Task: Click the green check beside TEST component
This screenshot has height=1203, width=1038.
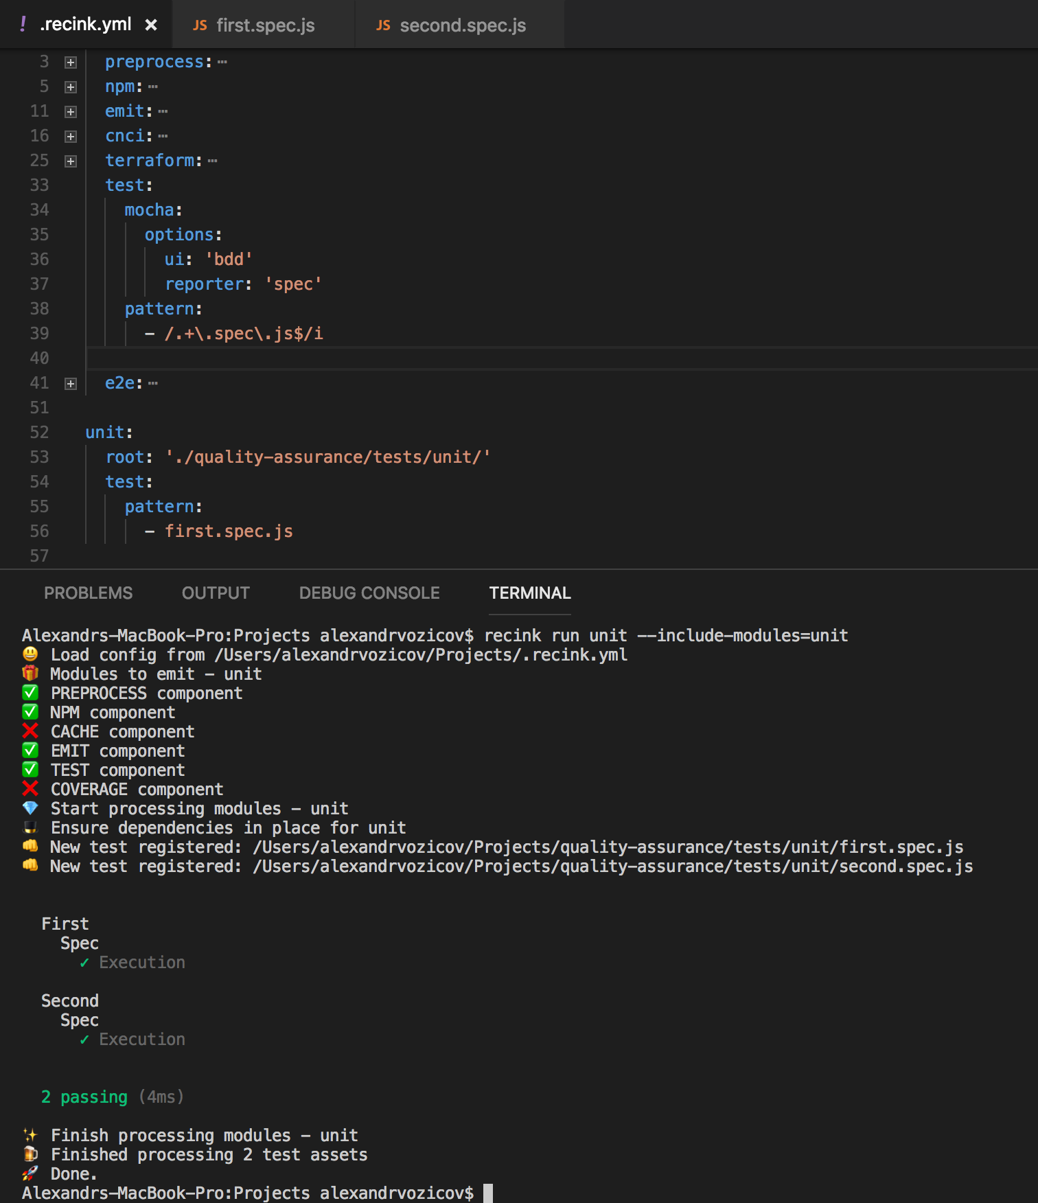Action: click(30, 770)
